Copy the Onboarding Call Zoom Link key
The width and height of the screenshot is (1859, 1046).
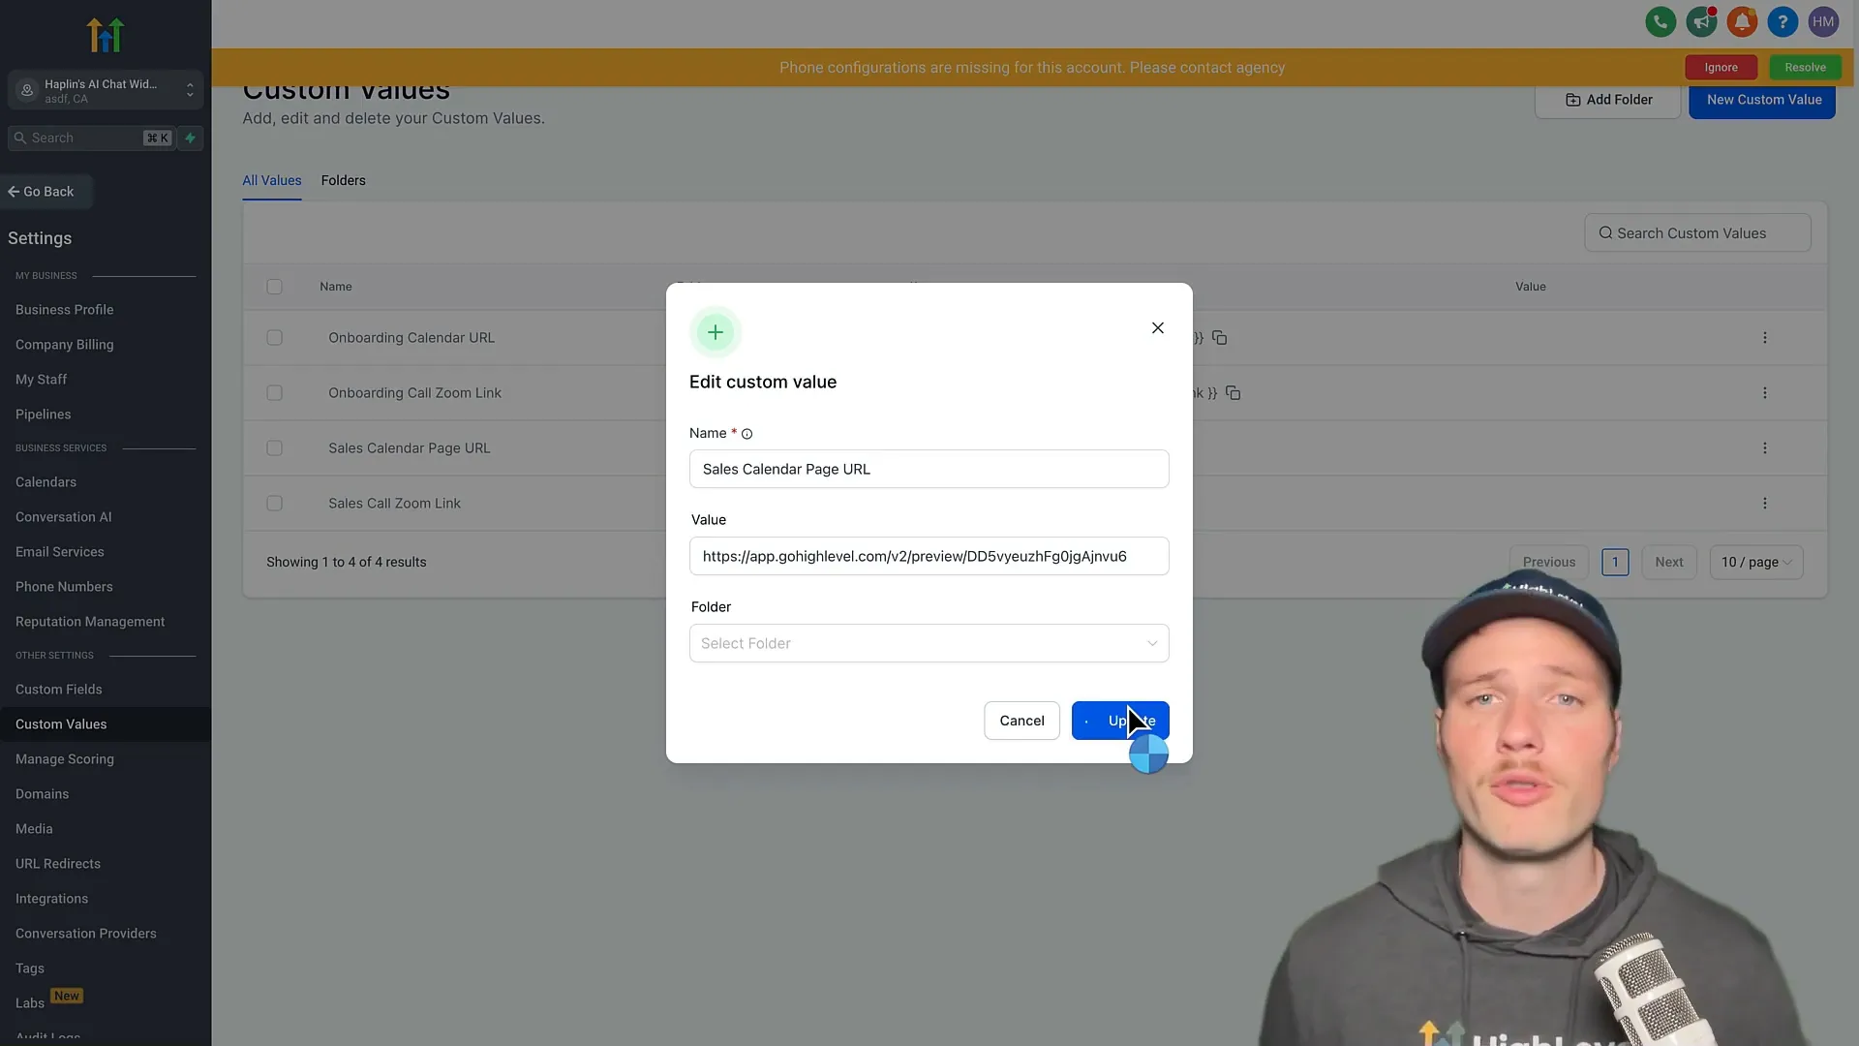(x=1234, y=393)
